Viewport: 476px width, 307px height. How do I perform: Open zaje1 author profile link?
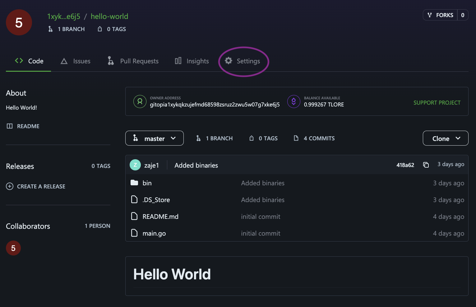(x=151, y=165)
